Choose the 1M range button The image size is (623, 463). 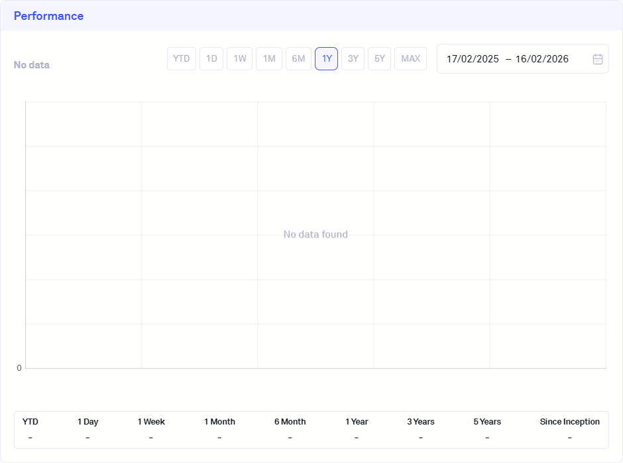(x=269, y=58)
